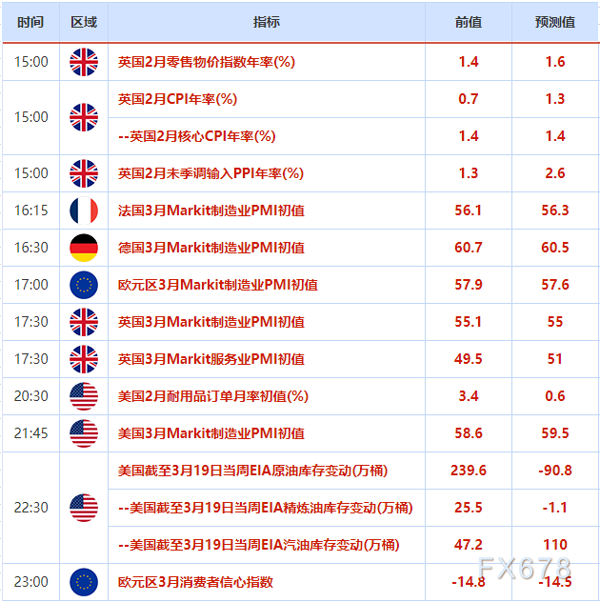600x602 pixels.
Task: Click the US flag in the 20:30 row
Action: [84, 396]
